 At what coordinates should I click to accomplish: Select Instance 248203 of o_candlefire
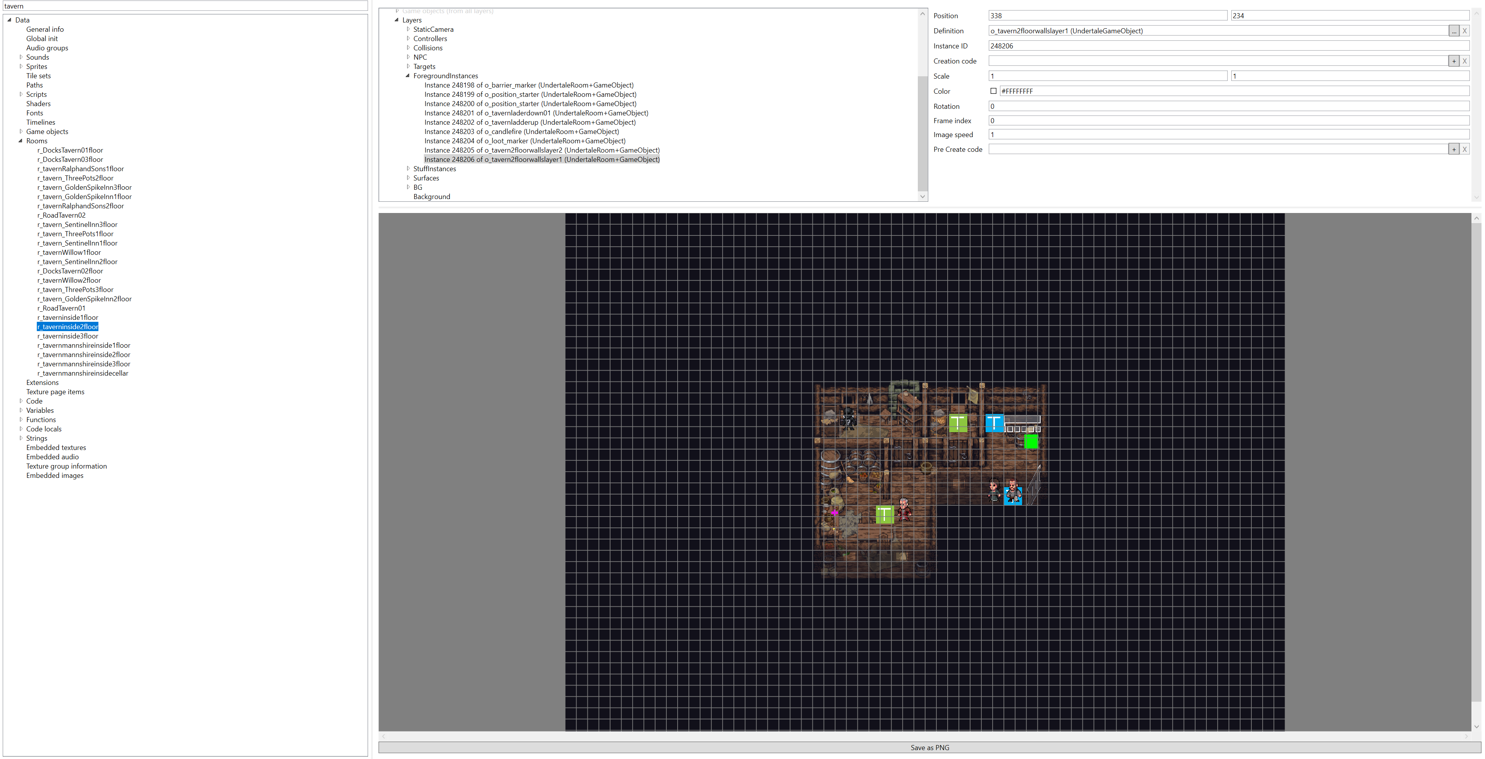point(521,132)
